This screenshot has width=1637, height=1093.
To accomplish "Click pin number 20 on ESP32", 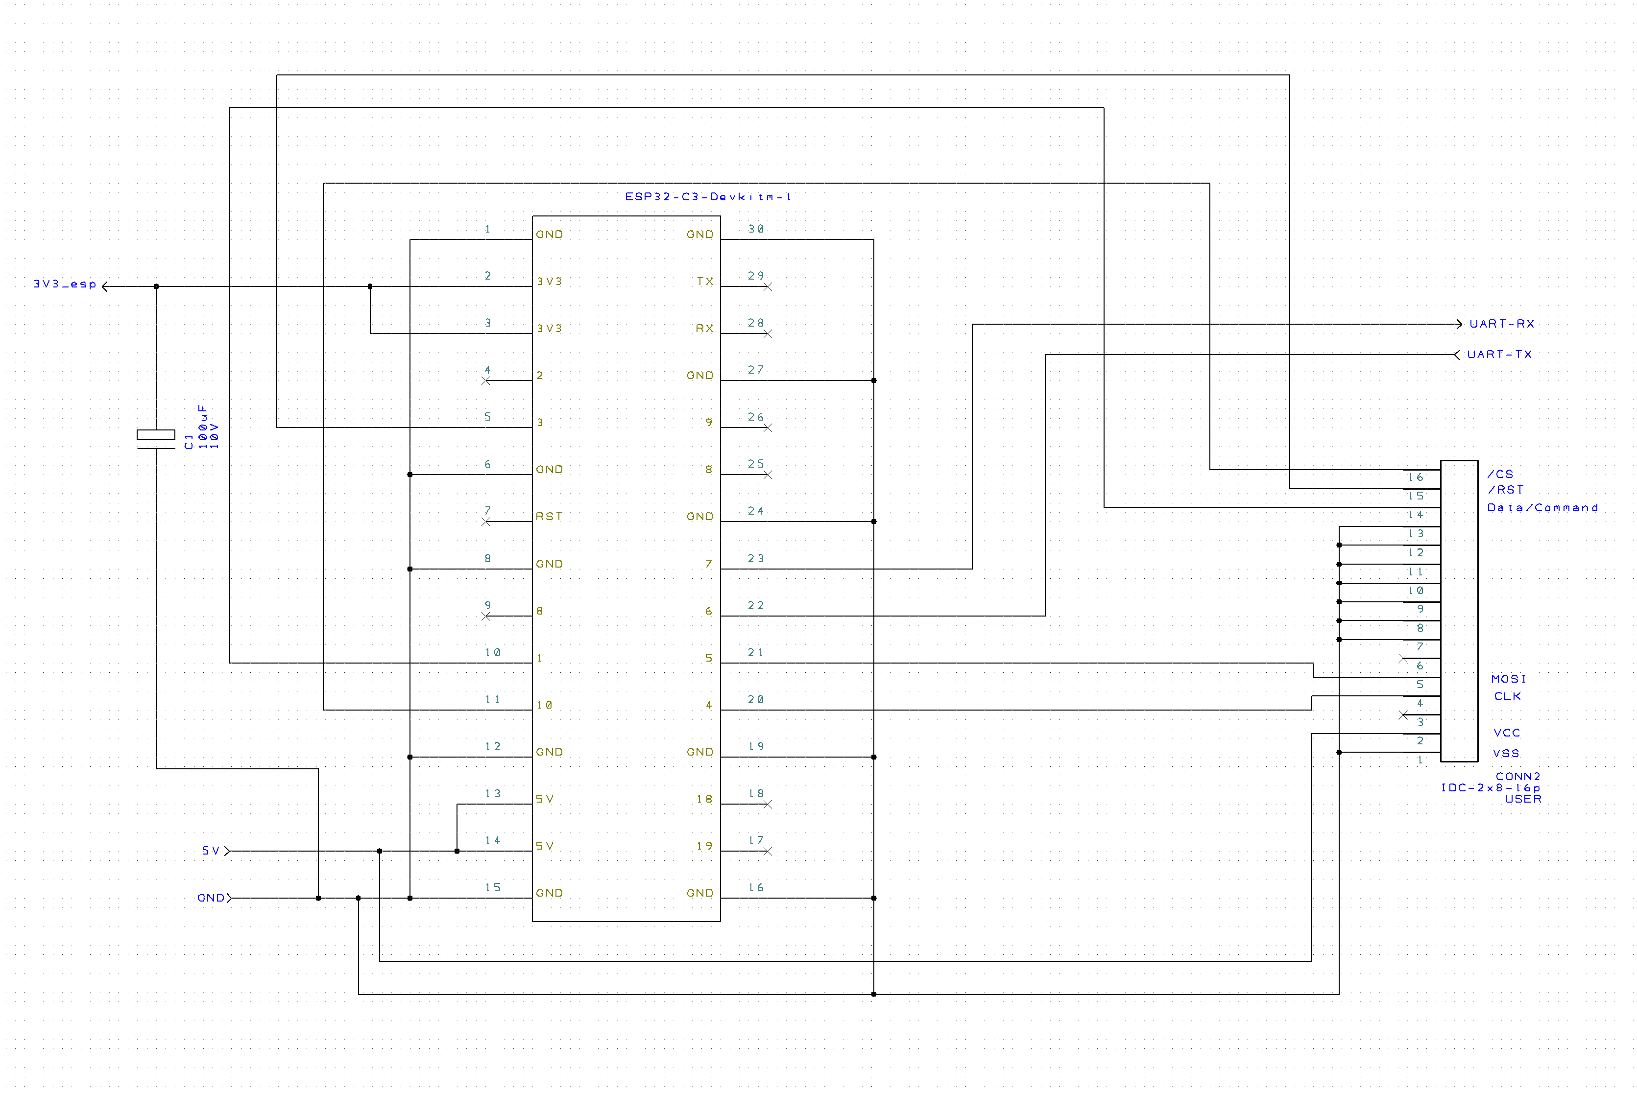I will tap(756, 700).
